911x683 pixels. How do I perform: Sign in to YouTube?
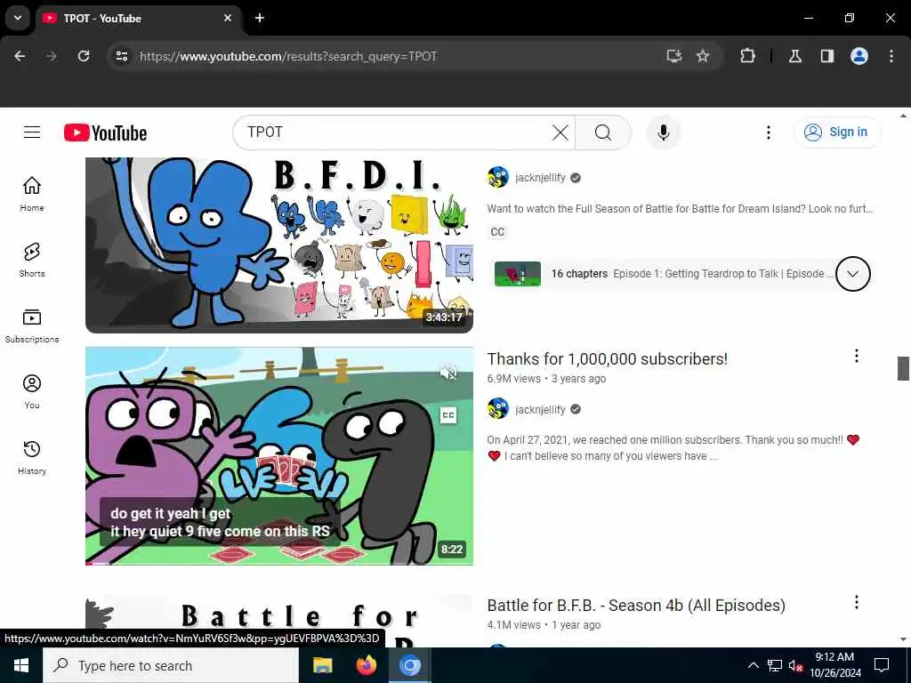pyautogui.click(x=837, y=133)
